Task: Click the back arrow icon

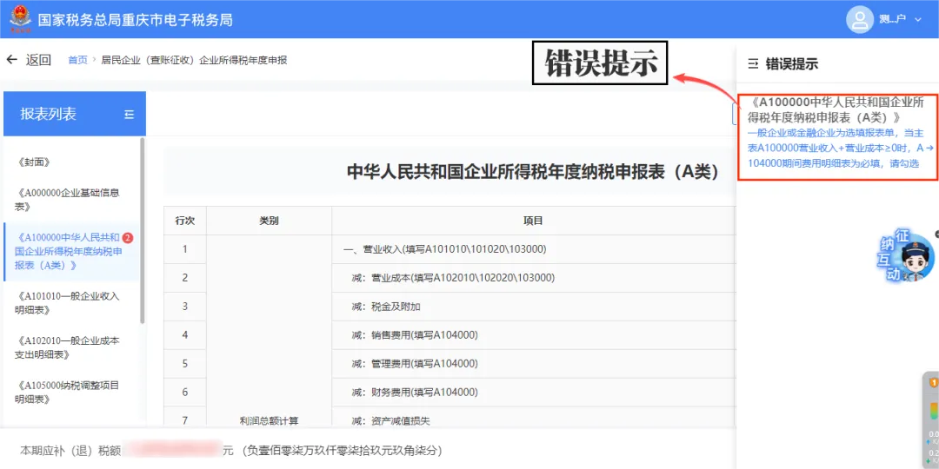Action: click(11, 59)
